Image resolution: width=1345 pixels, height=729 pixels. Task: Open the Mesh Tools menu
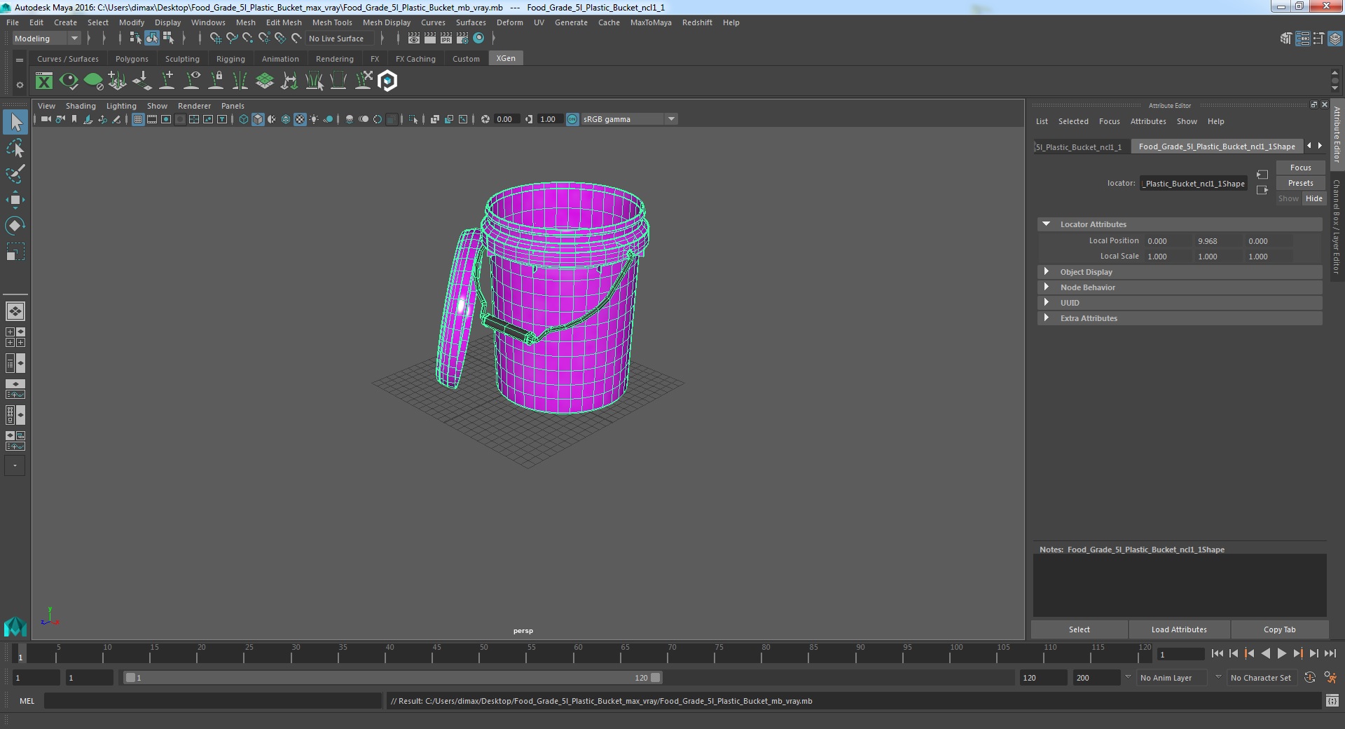pyautogui.click(x=332, y=22)
